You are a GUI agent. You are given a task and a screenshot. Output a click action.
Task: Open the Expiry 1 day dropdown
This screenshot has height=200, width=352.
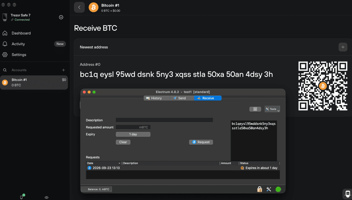[133, 134]
